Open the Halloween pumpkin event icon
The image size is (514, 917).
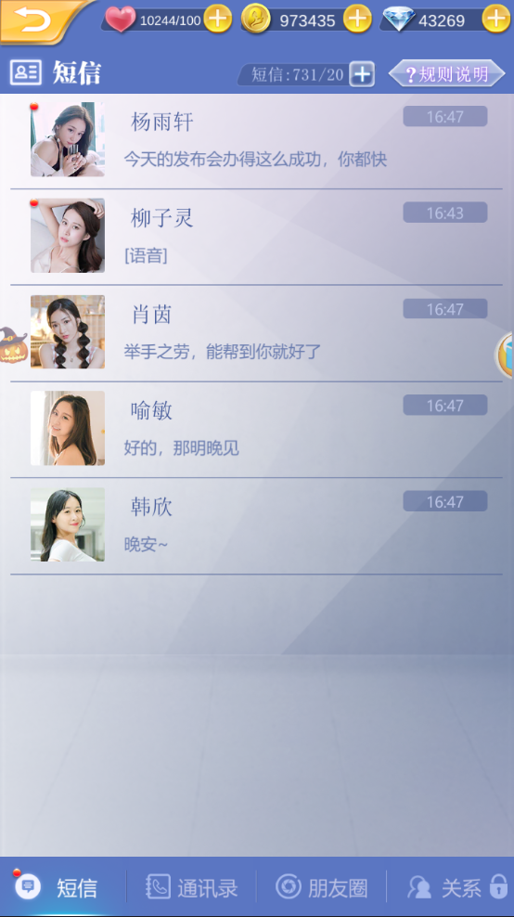(13, 344)
